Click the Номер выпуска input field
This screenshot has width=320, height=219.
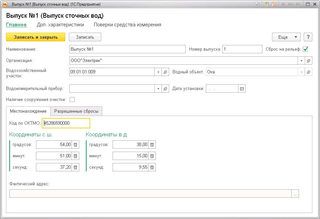click(x=242, y=49)
